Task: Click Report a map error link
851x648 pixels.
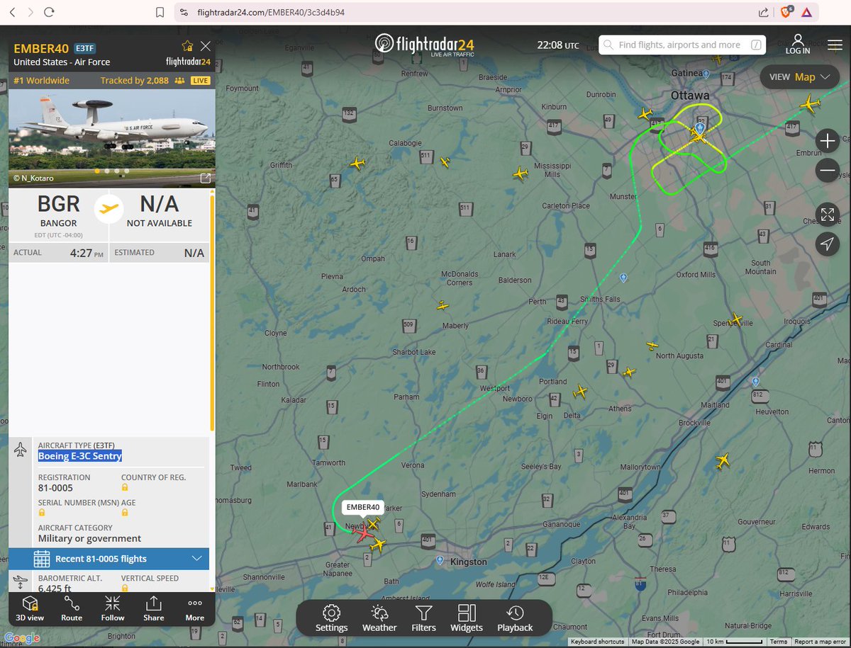Action: point(821,642)
